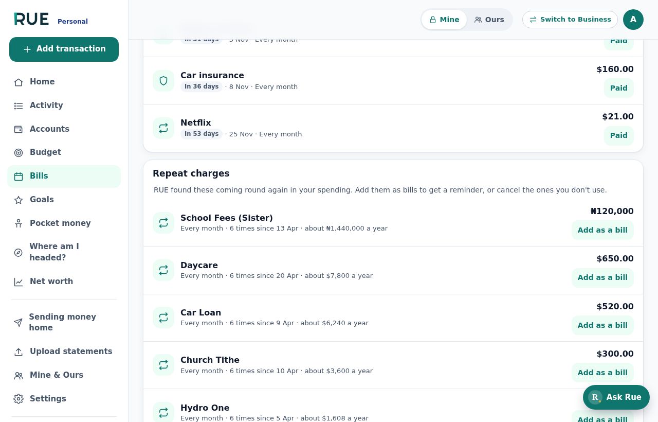Click the $160.00 Car insurance amount
Screen dimensions: 658x422
(x=615, y=69)
